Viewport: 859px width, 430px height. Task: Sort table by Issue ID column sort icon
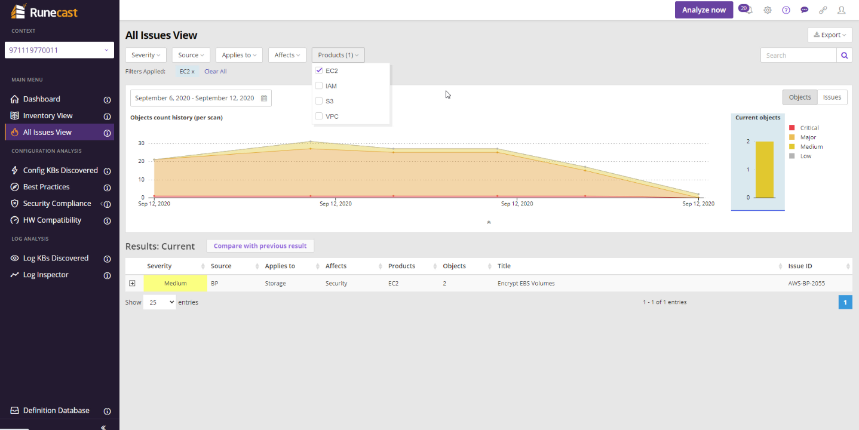coord(848,266)
